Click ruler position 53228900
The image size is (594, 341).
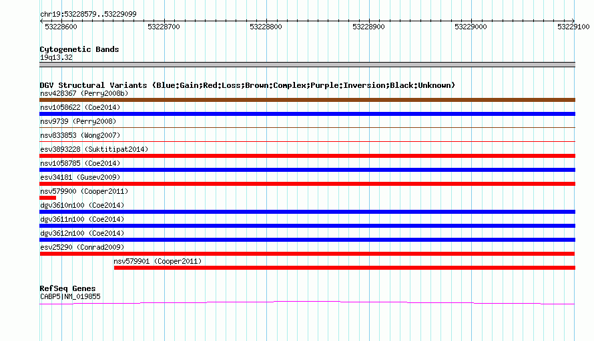pos(368,27)
